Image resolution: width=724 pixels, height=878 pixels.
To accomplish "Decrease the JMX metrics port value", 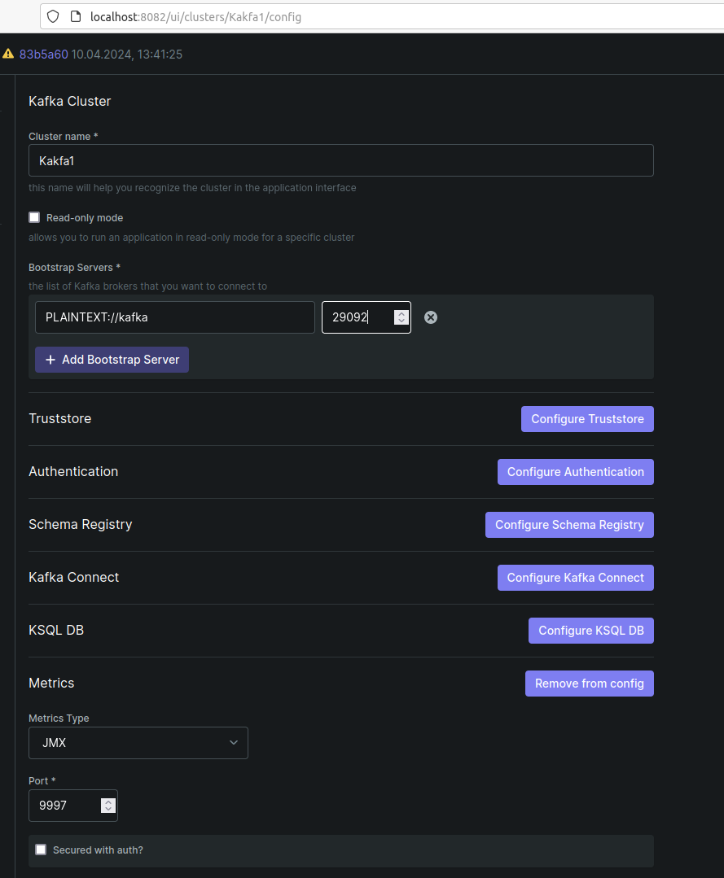I will point(108,810).
